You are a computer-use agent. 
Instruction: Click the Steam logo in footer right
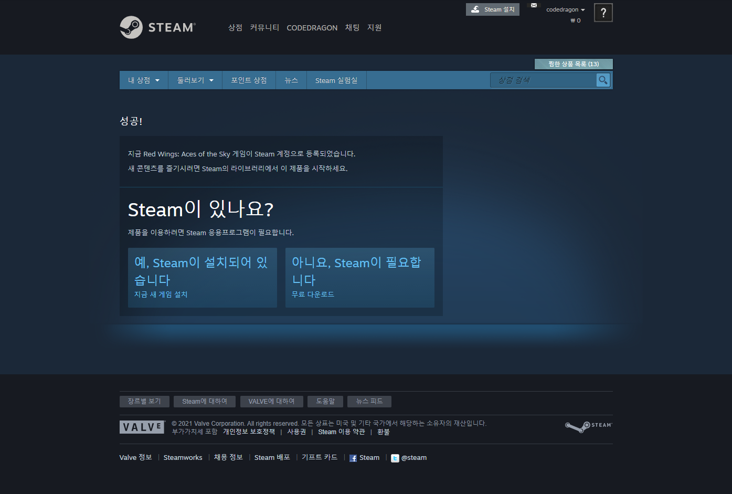(x=588, y=427)
